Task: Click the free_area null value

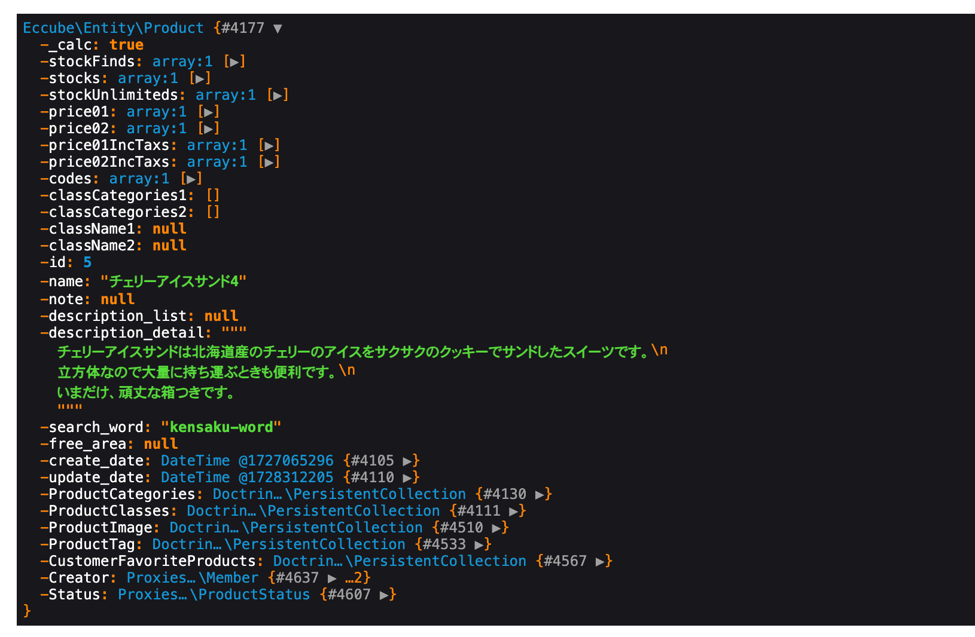Action: [x=161, y=444]
